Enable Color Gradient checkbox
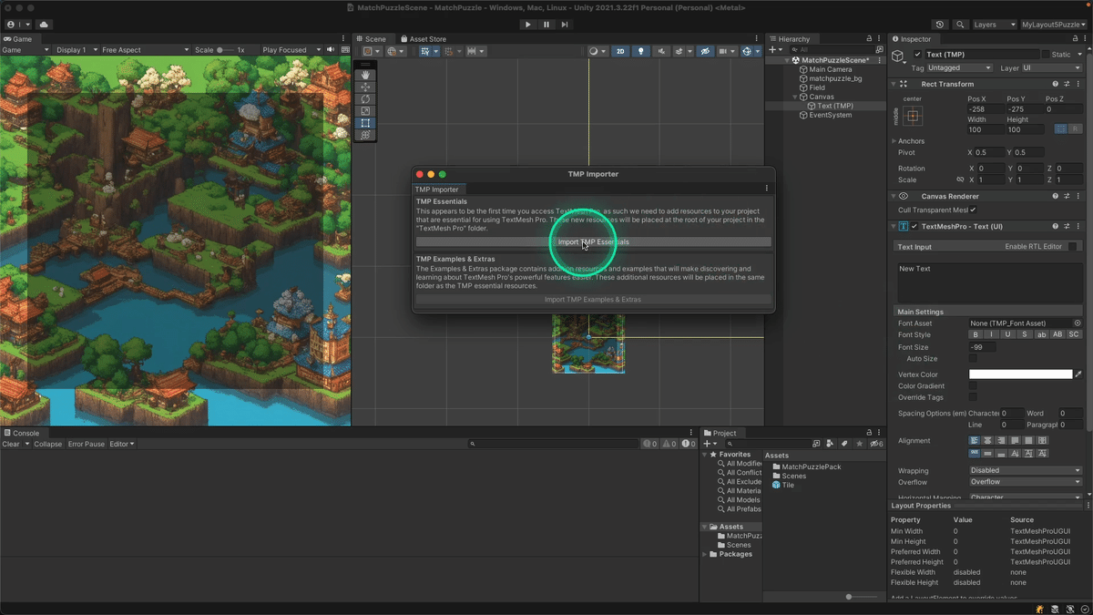 (x=973, y=386)
